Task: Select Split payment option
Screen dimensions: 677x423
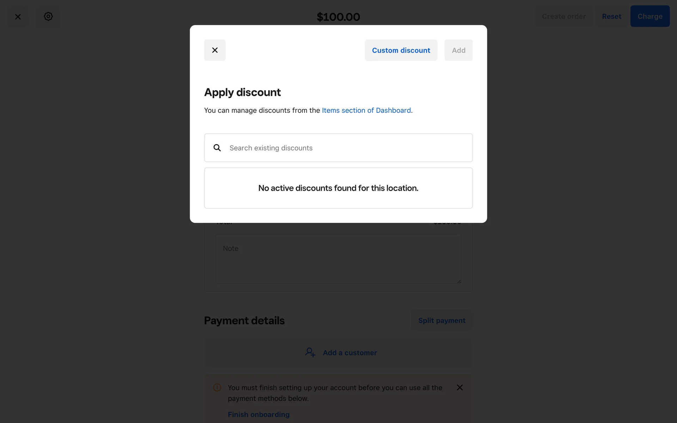Action: [x=441, y=320]
